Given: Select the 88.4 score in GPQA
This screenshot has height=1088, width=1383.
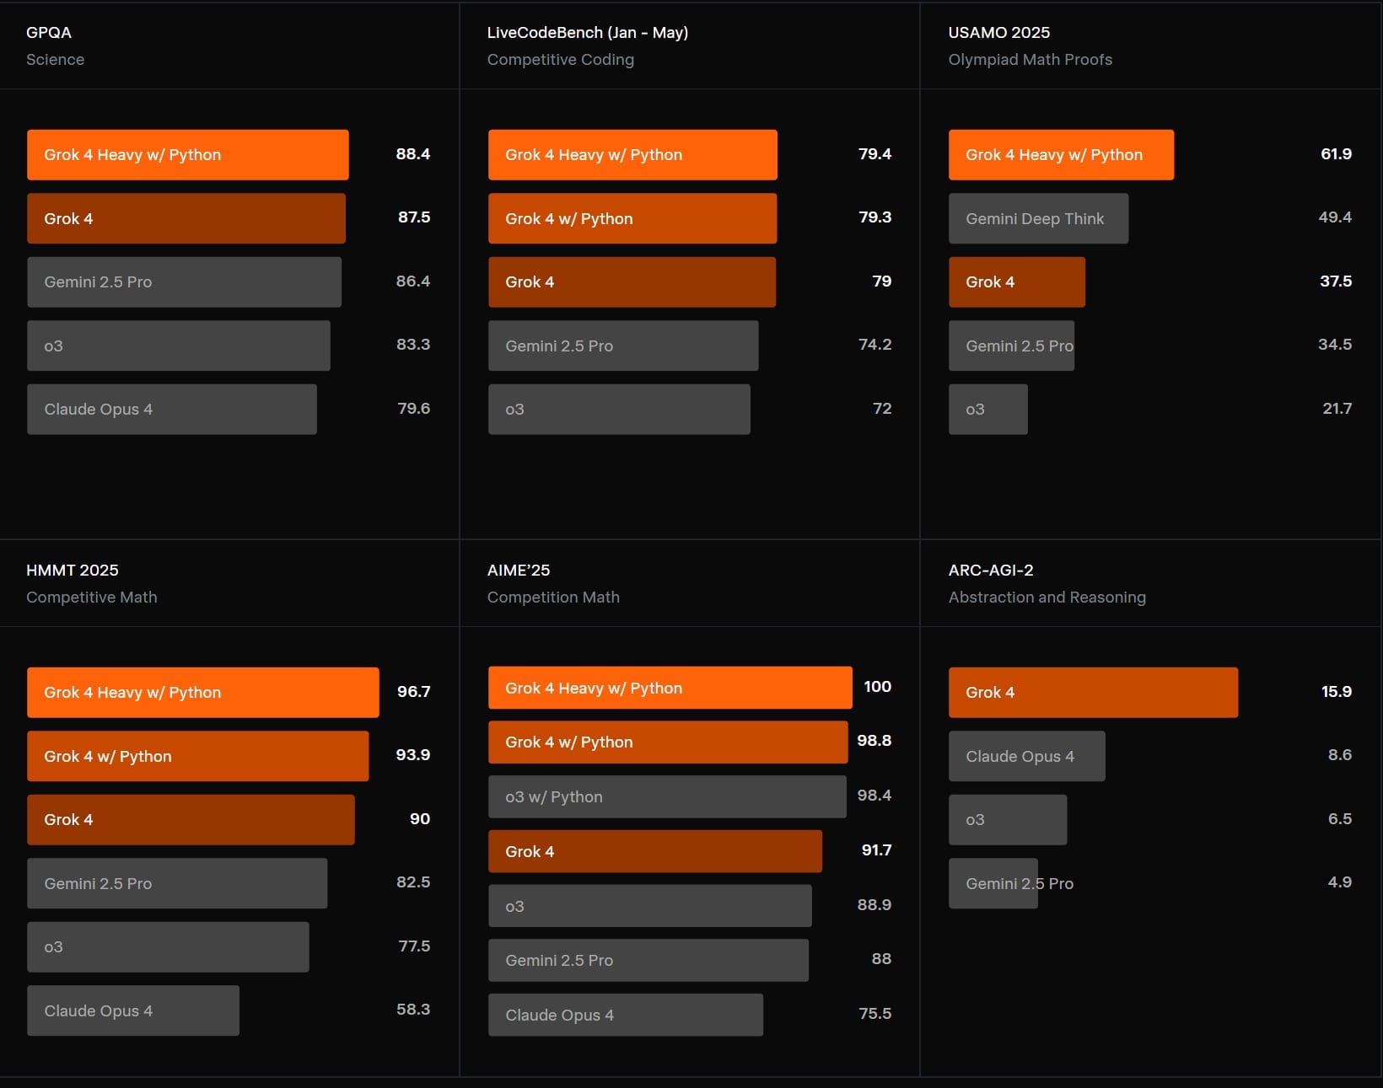Looking at the screenshot, I should [x=413, y=153].
